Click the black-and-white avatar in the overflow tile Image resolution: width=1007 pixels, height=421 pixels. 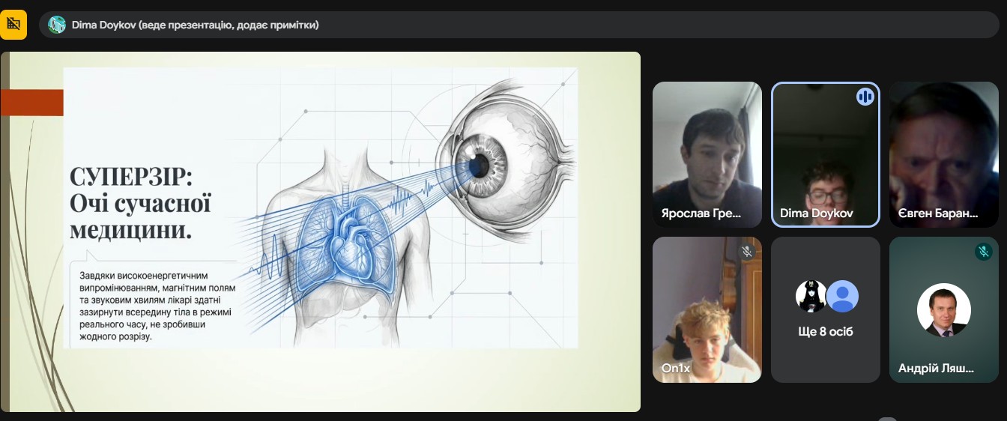[x=811, y=297]
